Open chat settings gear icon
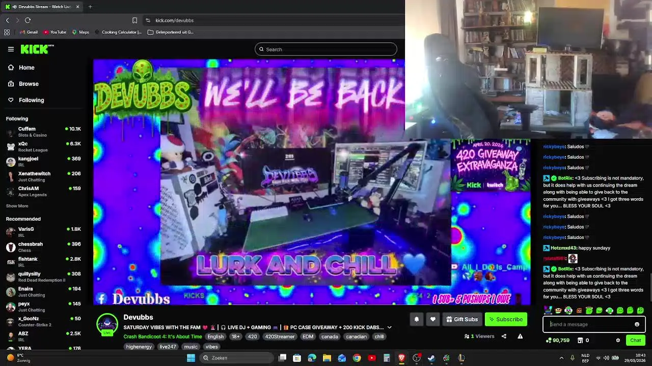 [x=618, y=341]
